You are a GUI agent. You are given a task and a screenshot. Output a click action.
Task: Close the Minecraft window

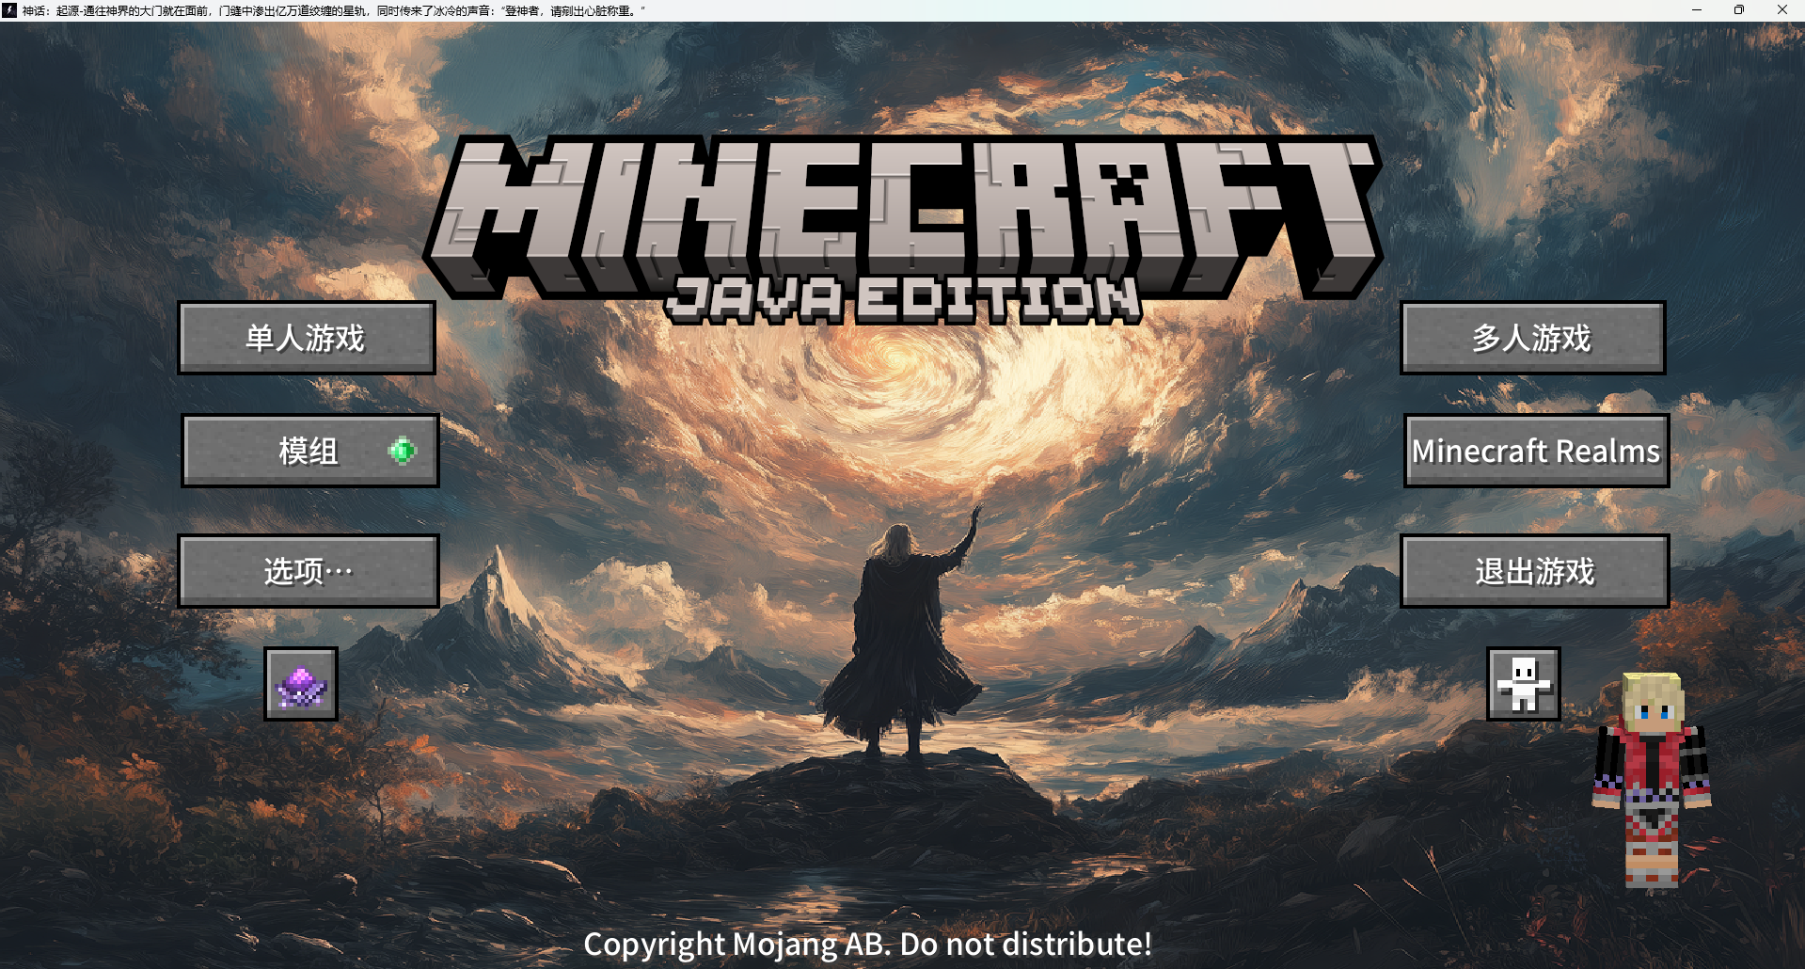click(x=1781, y=10)
